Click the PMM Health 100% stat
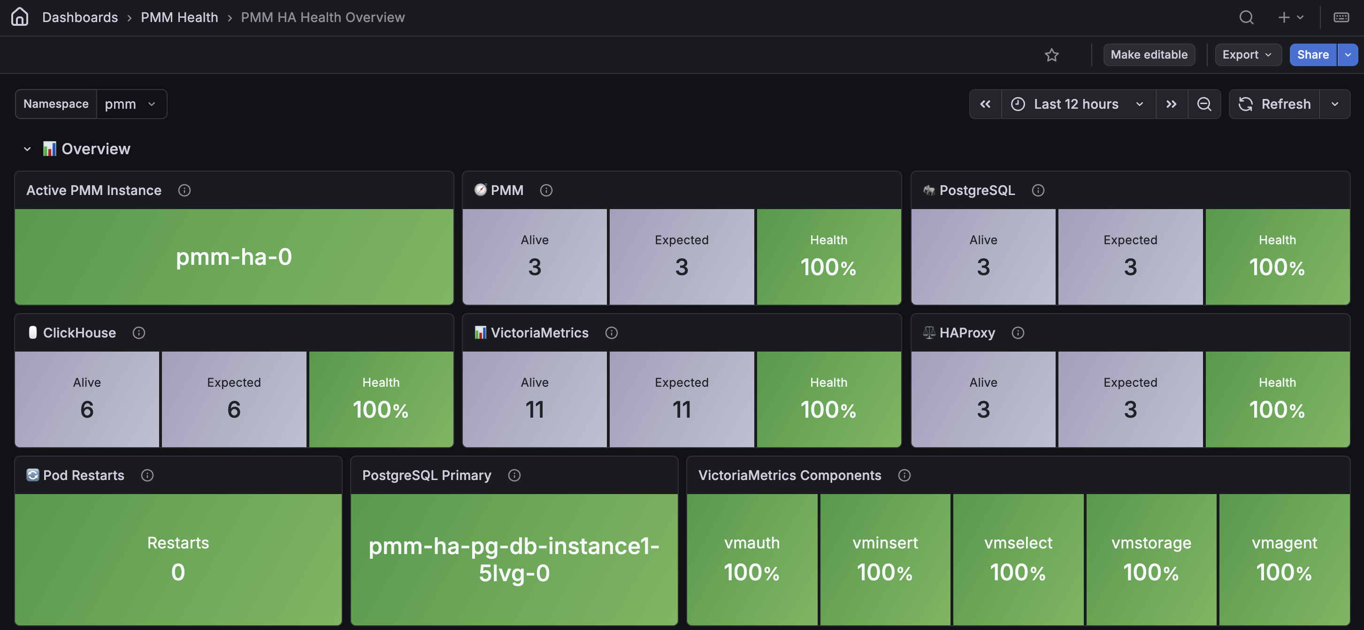This screenshot has width=1364, height=630. pos(828,256)
